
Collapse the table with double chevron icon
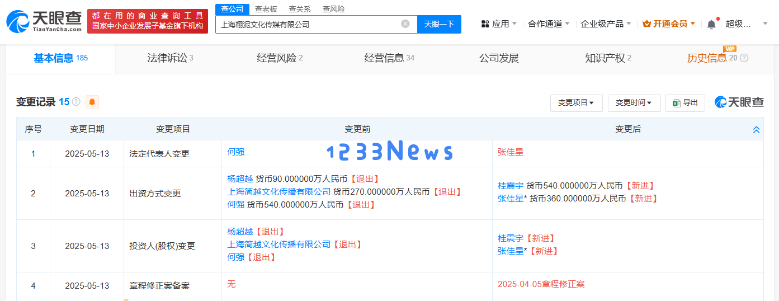pos(756,129)
